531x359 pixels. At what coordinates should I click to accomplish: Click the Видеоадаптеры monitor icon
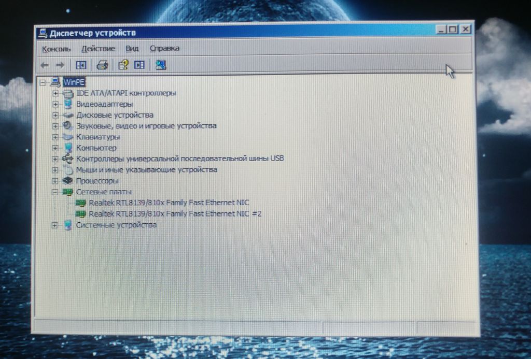point(68,104)
